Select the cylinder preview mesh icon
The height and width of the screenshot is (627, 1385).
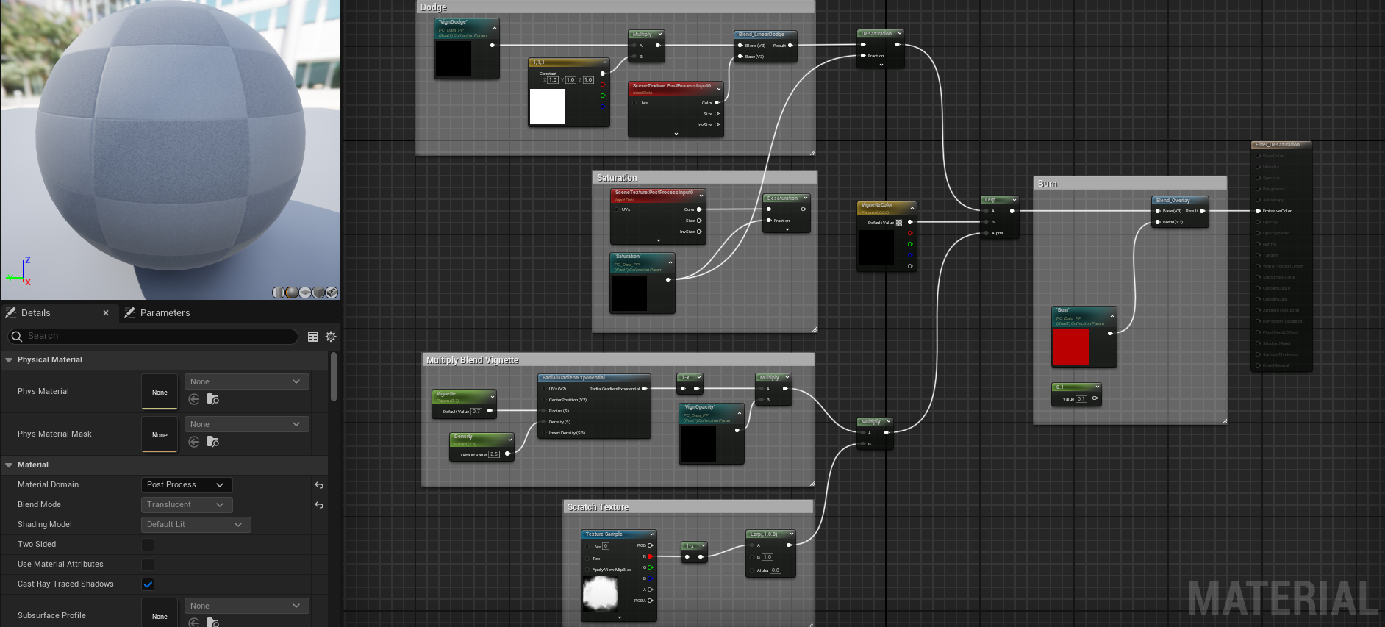point(278,293)
